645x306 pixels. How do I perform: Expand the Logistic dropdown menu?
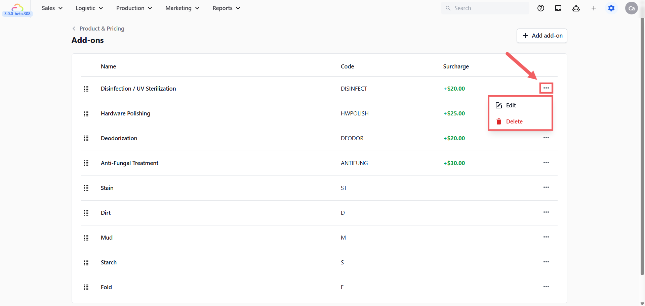[x=89, y=8]
